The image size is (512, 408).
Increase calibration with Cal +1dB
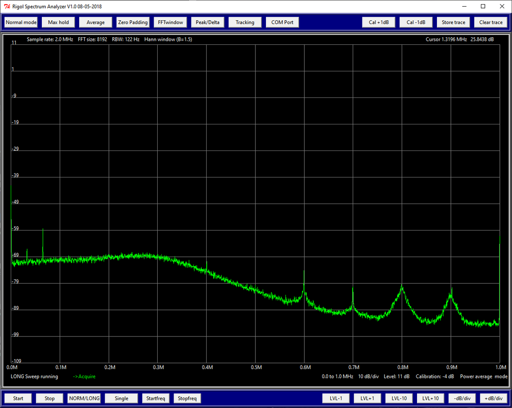pyautogui.click(x=379, y=22)
